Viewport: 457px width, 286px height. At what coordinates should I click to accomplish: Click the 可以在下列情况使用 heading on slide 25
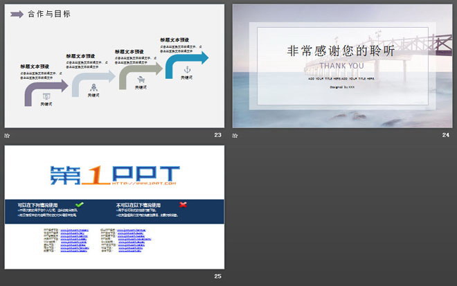click(37, 205)
